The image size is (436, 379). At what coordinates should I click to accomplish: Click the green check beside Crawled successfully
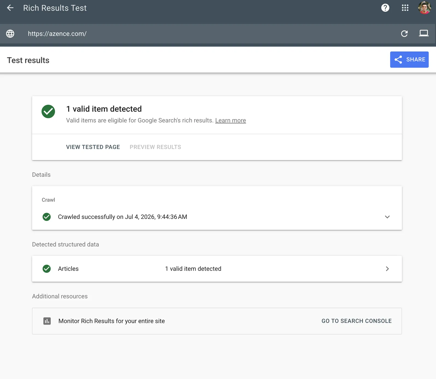[x=47, y=217]
